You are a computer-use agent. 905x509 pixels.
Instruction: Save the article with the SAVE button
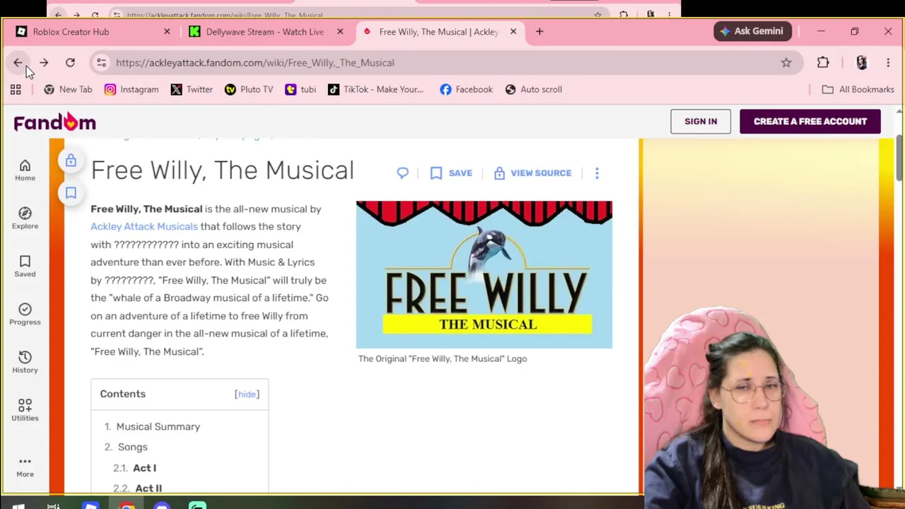tap(451, 172)
